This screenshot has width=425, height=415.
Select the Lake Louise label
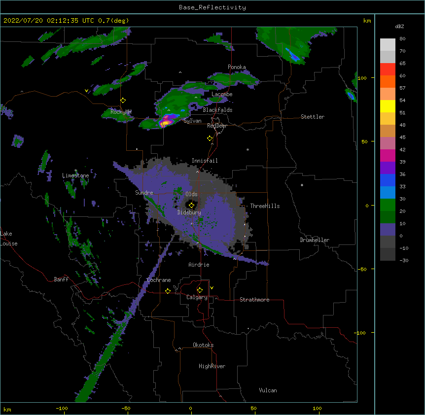tap(9, 239)
